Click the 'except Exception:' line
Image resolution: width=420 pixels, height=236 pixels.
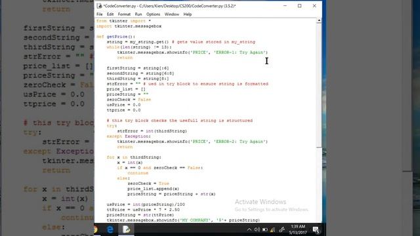coord(129,136)
